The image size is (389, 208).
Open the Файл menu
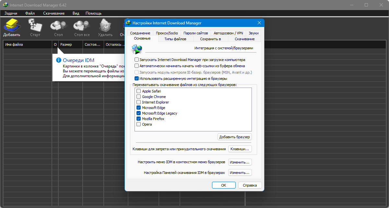coord(30,13)
